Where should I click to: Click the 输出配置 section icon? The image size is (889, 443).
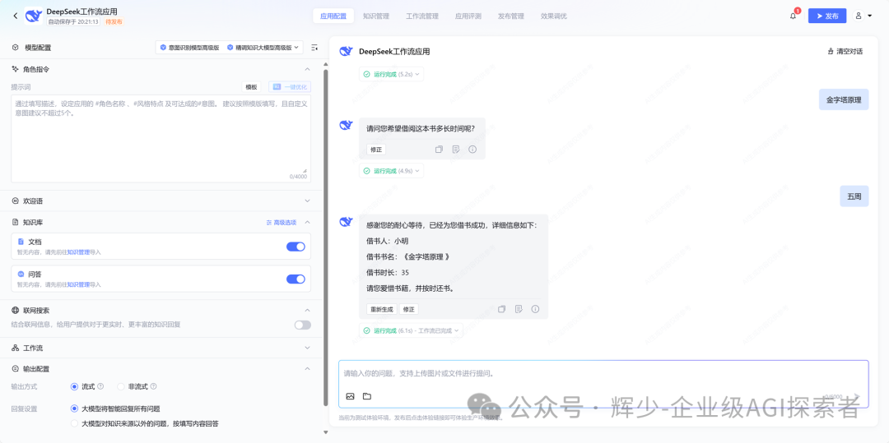[x=16, y=369]
